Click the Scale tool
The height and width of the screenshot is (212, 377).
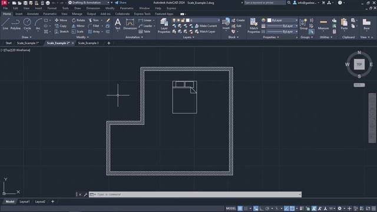pos(77,31)
